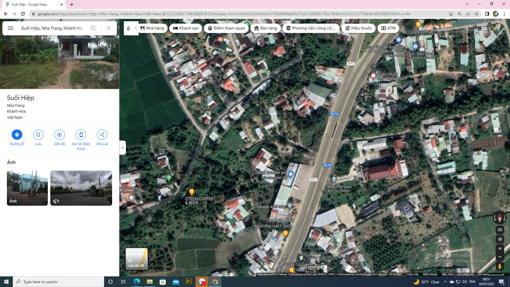Collapse the side panel arrow

(123, 148)
